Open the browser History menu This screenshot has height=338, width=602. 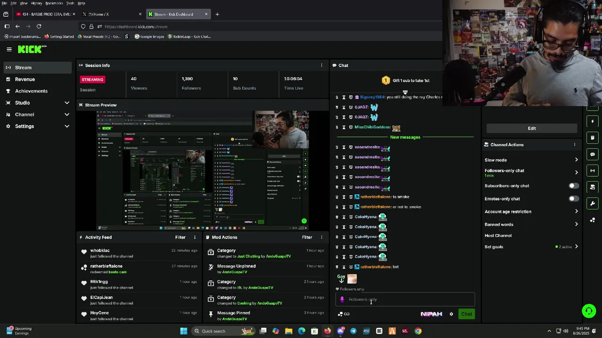pyautogui.click(x=37, y=3)
